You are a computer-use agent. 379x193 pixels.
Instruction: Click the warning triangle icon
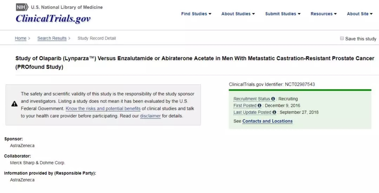(x=14, y=104)
